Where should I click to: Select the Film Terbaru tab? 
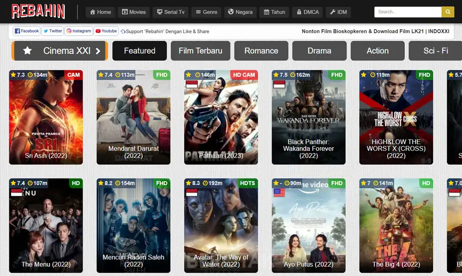point(200,51)
